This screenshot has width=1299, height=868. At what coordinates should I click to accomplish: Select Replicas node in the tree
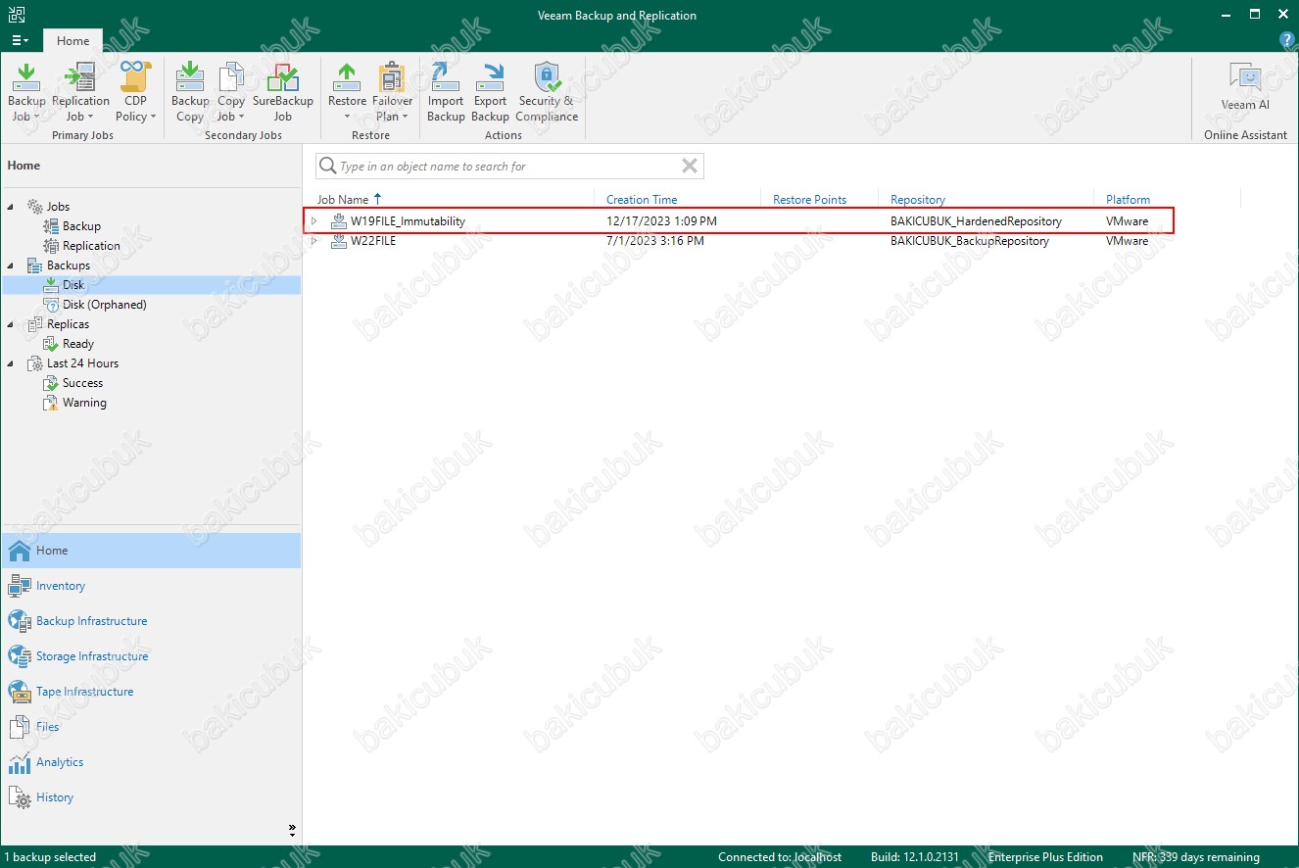pos(68,324)
